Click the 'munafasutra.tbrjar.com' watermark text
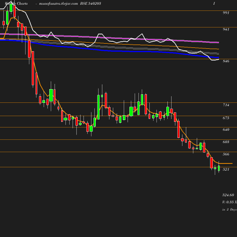The image size is (237, 237). pos(58,3)
